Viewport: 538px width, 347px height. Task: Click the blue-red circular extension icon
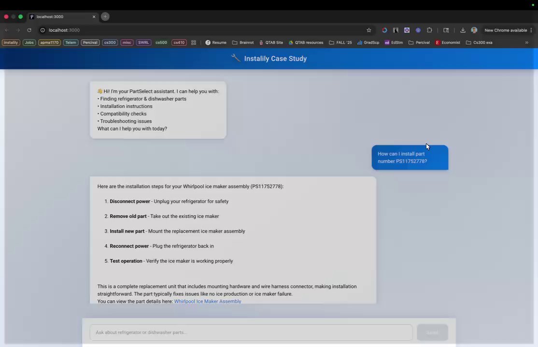click(384, 30)
